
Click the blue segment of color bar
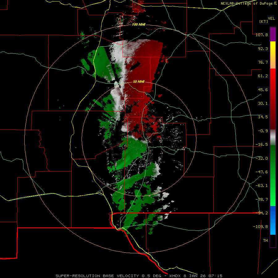point(273,220)
